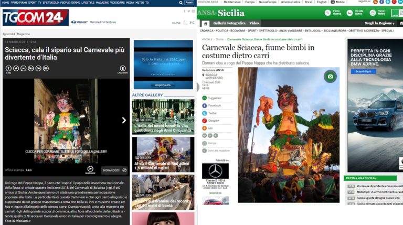Click the 'Leggi dopo' bookmark icon
The width and height of the screenshot is (403, 225).
coord(122,68)
